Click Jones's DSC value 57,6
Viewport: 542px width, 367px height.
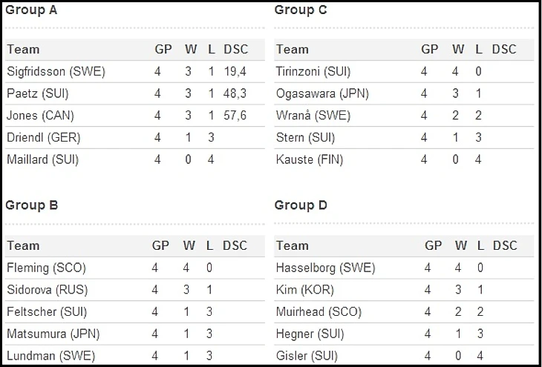coord(235,116)
